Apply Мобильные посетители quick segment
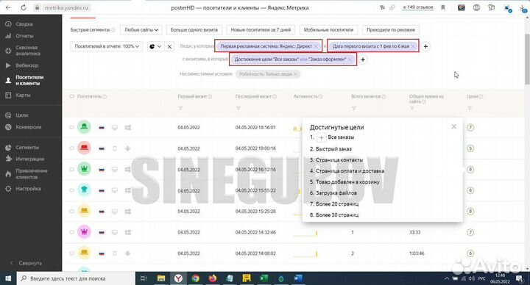Image resolution: width=530 pixels, height=285 pixels. 328,29
